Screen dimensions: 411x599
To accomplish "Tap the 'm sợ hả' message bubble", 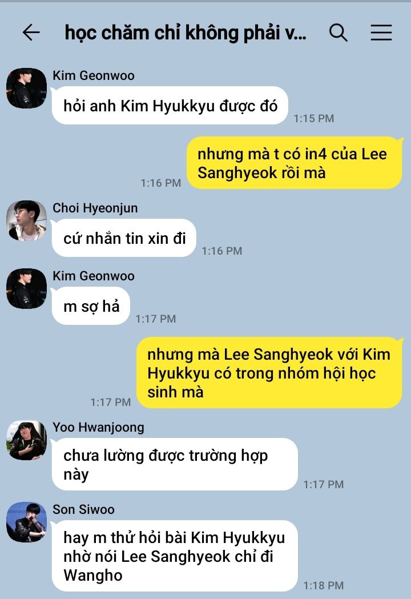I will pos(91,306).
